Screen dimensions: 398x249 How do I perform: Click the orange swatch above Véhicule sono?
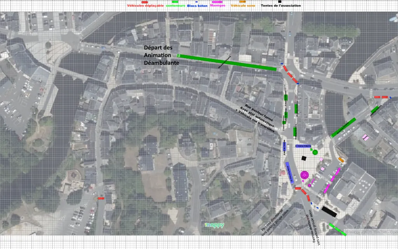point(243,2)
